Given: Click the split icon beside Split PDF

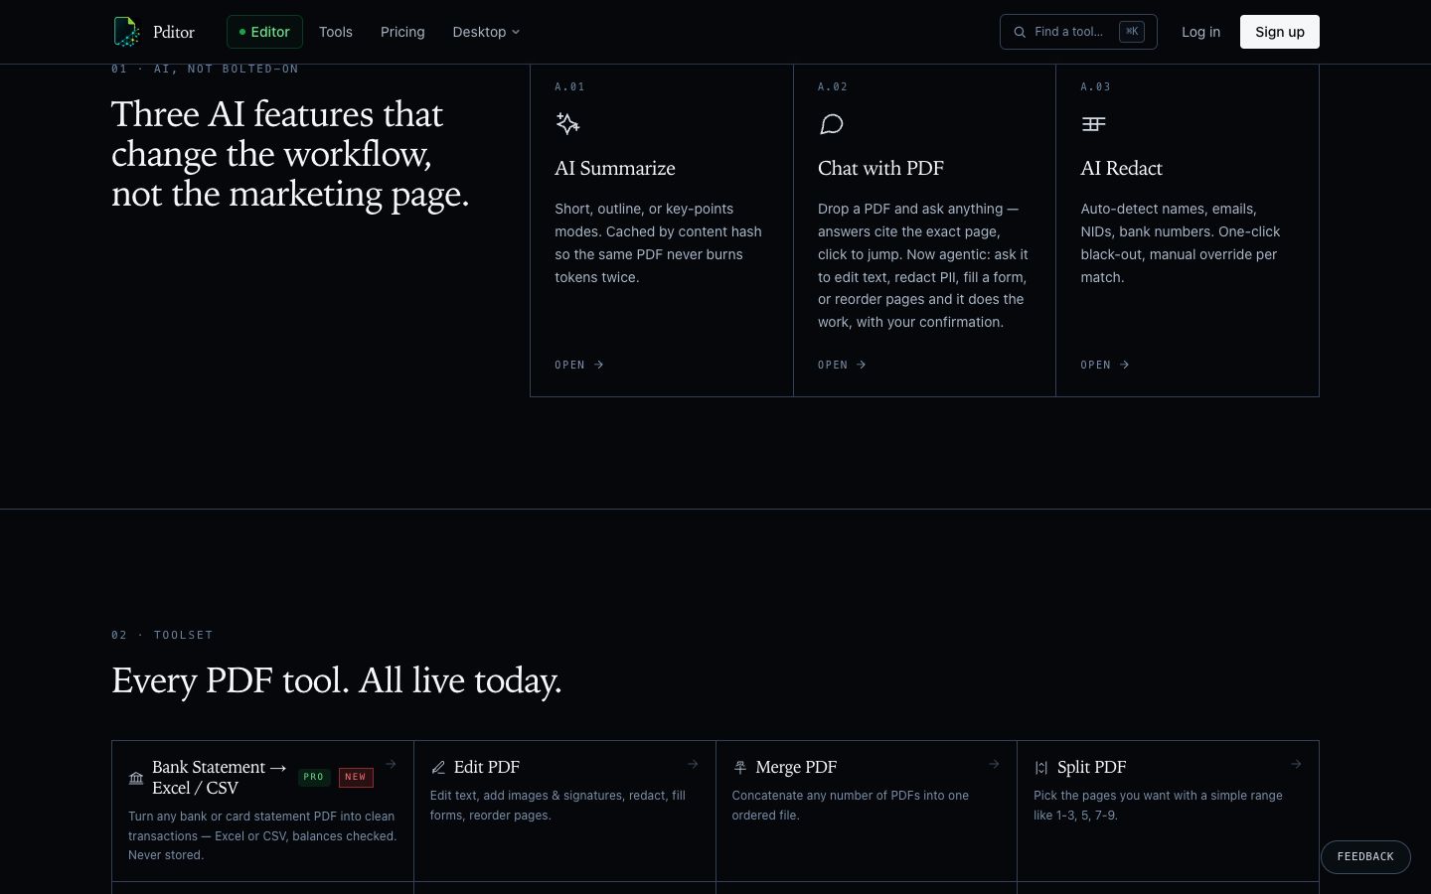Looking at the screenshot, I should (1041, 768).
